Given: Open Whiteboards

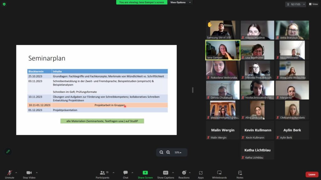Looking at the screenshot, I should coord(219,174).
